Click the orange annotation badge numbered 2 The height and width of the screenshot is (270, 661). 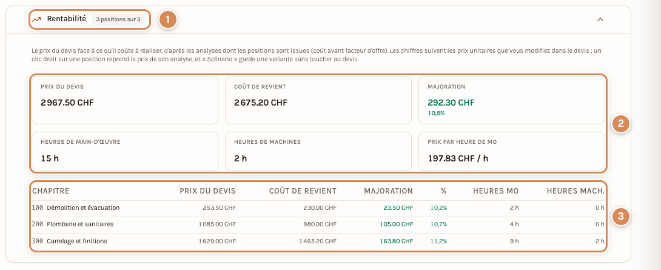620,124
